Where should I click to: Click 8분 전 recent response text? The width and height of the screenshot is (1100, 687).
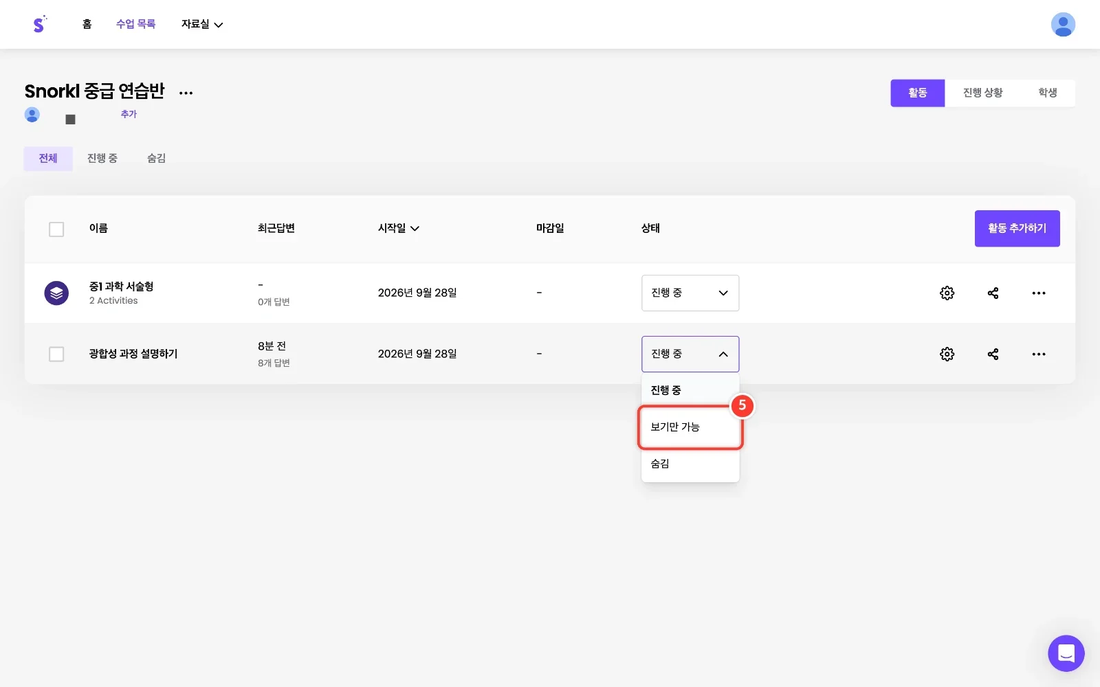point(272,346)
